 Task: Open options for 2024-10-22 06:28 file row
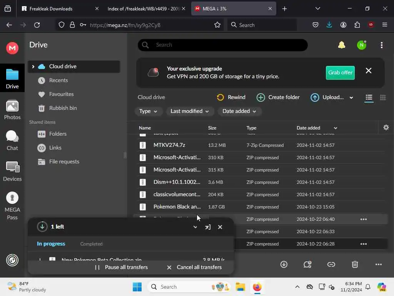pyautogui.click(x=363, y=244)
